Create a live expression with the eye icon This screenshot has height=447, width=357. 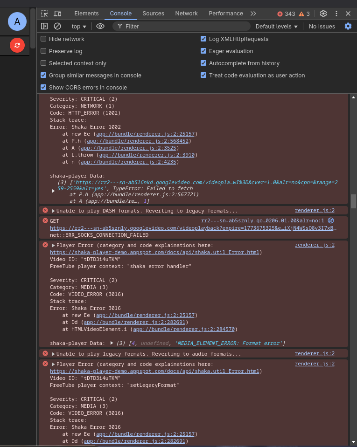click(x=100, y=27)
